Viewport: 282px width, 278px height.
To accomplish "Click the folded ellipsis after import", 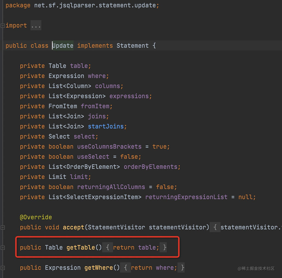I will click(x=36, y=25).
